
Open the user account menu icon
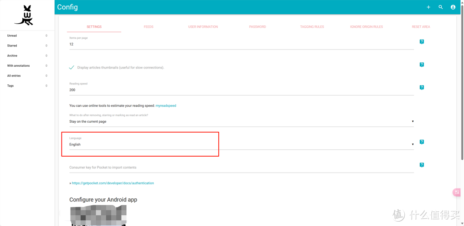coord(453,7)
